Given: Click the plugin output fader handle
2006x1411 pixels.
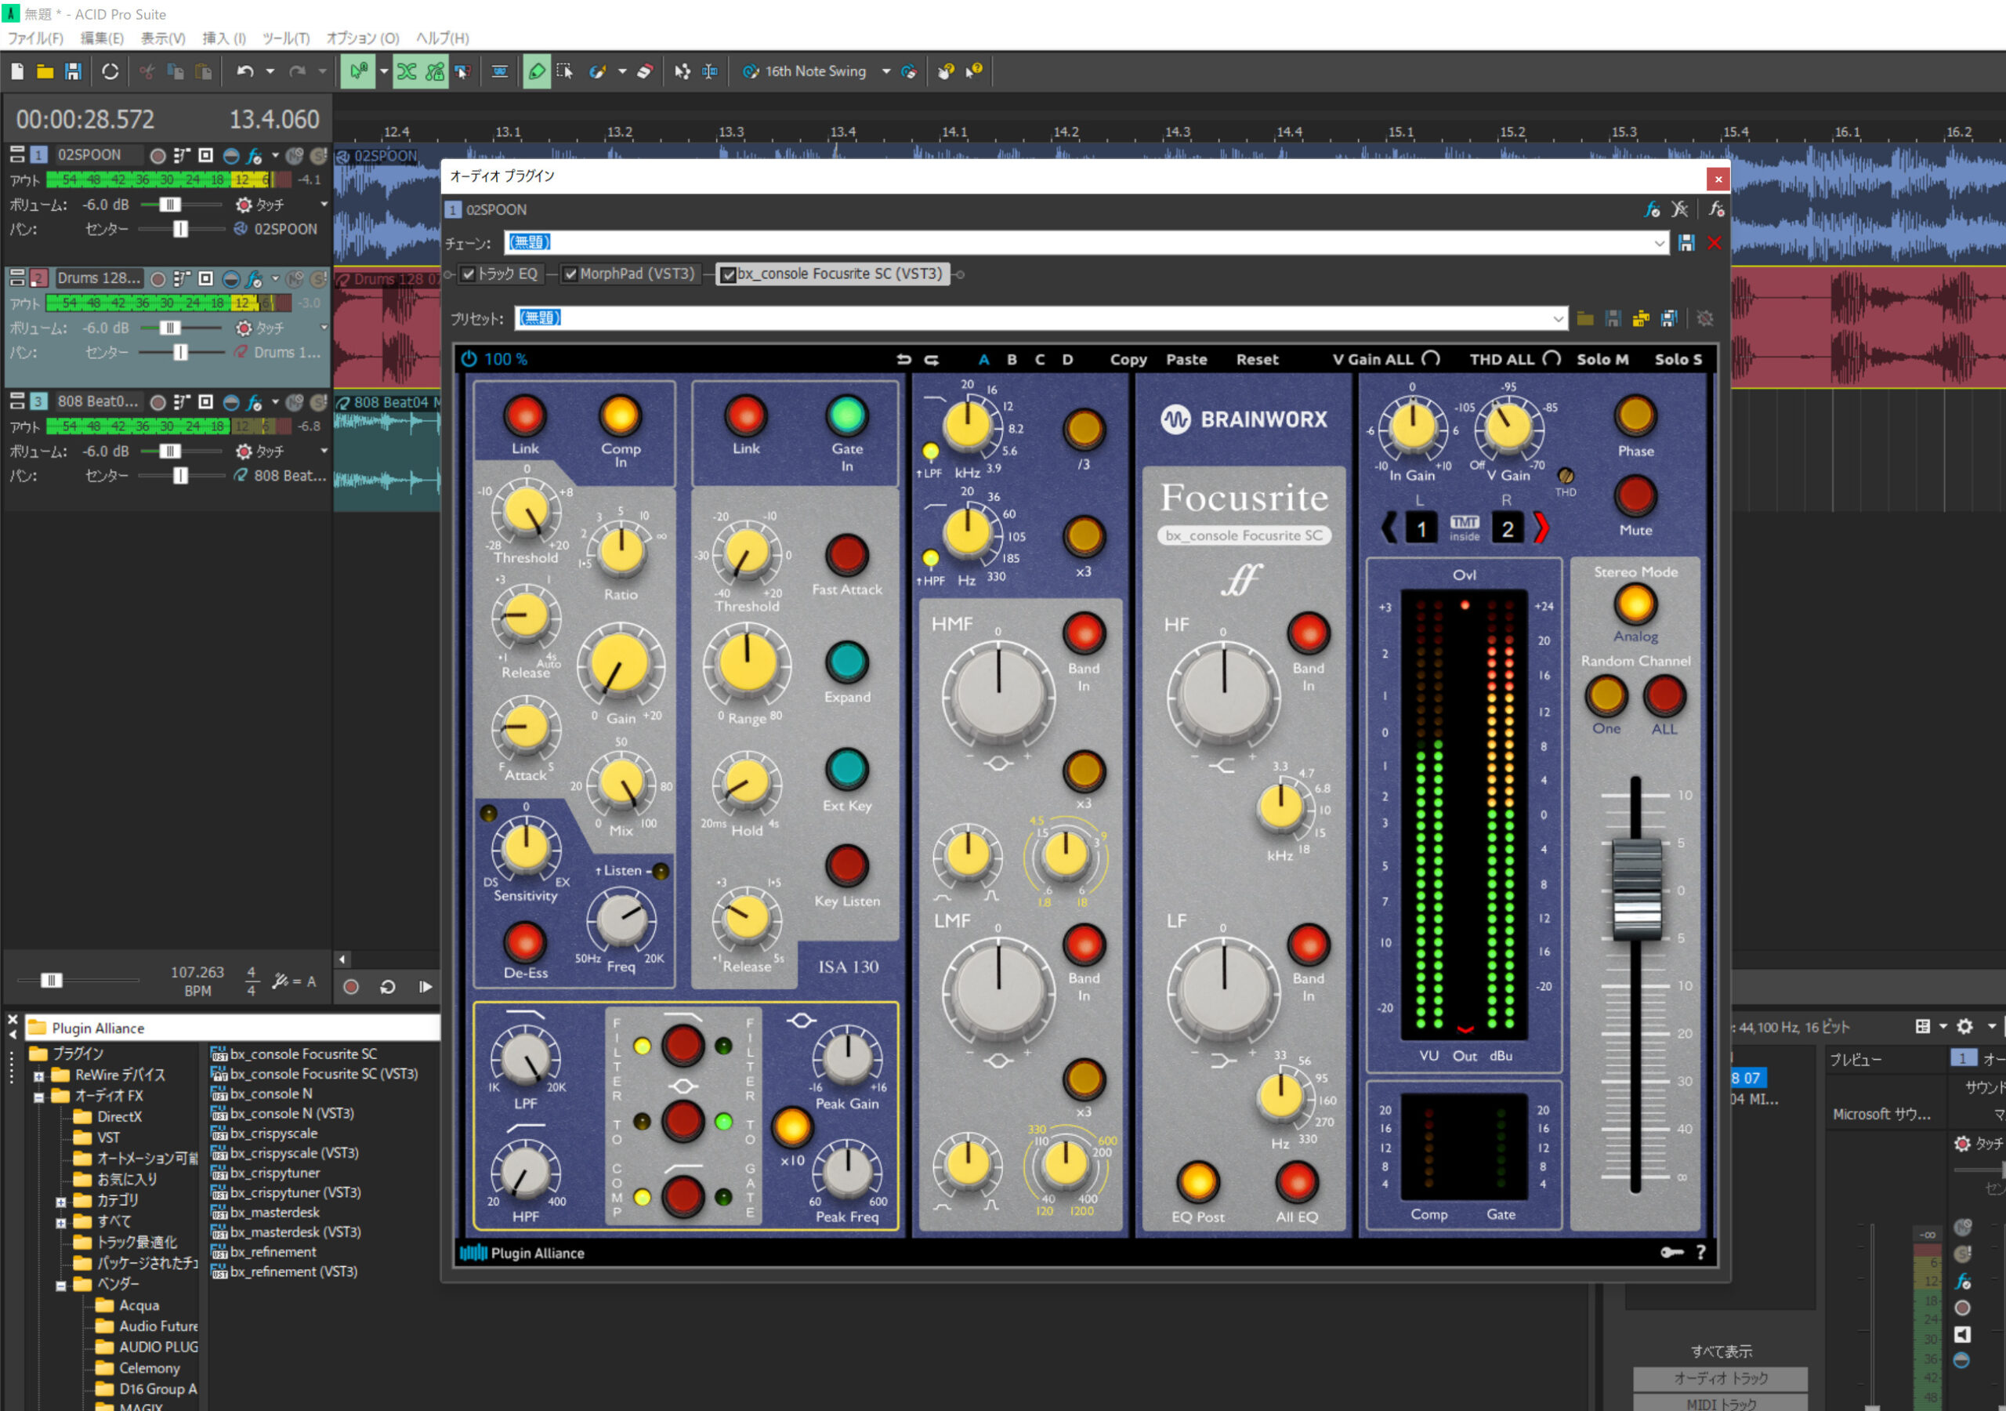Looking at the screenshot, I should click(1635, 888).
